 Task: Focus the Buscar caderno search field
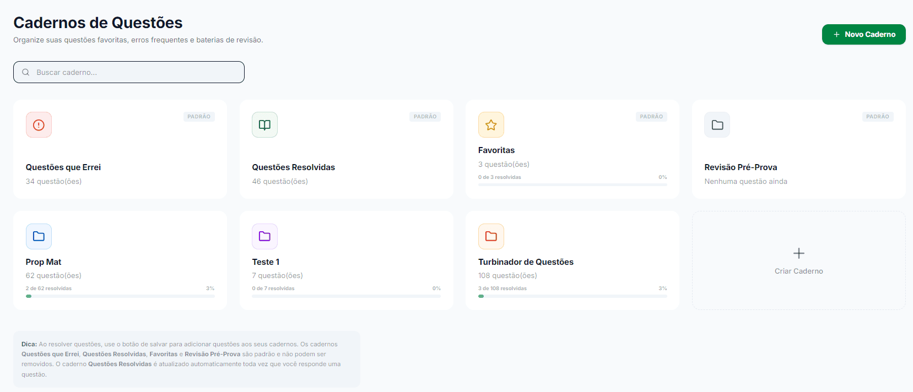coord(129,72)
